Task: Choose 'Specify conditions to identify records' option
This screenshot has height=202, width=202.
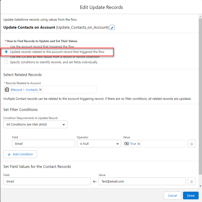Action: pyautogui.click(x=6, y=62)
